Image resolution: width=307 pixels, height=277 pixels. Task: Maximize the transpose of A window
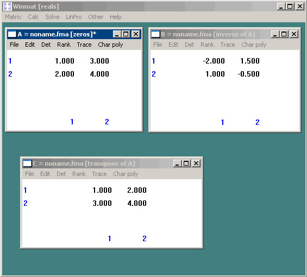[x=186, y=163]
